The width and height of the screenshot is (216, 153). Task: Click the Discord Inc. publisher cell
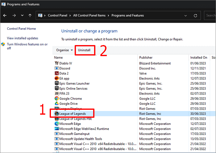pos(147,68)
